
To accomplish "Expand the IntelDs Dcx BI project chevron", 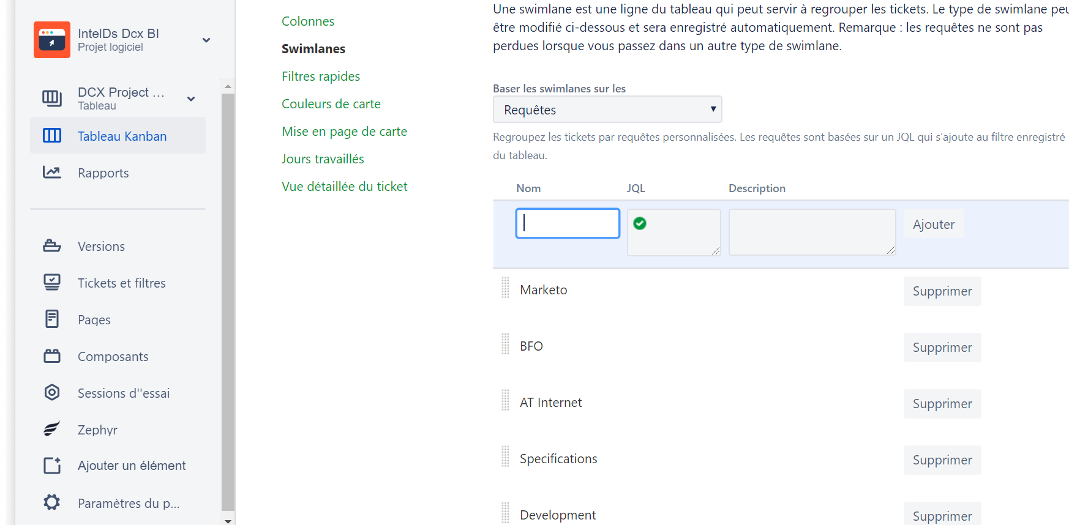I will pos(206,40).
